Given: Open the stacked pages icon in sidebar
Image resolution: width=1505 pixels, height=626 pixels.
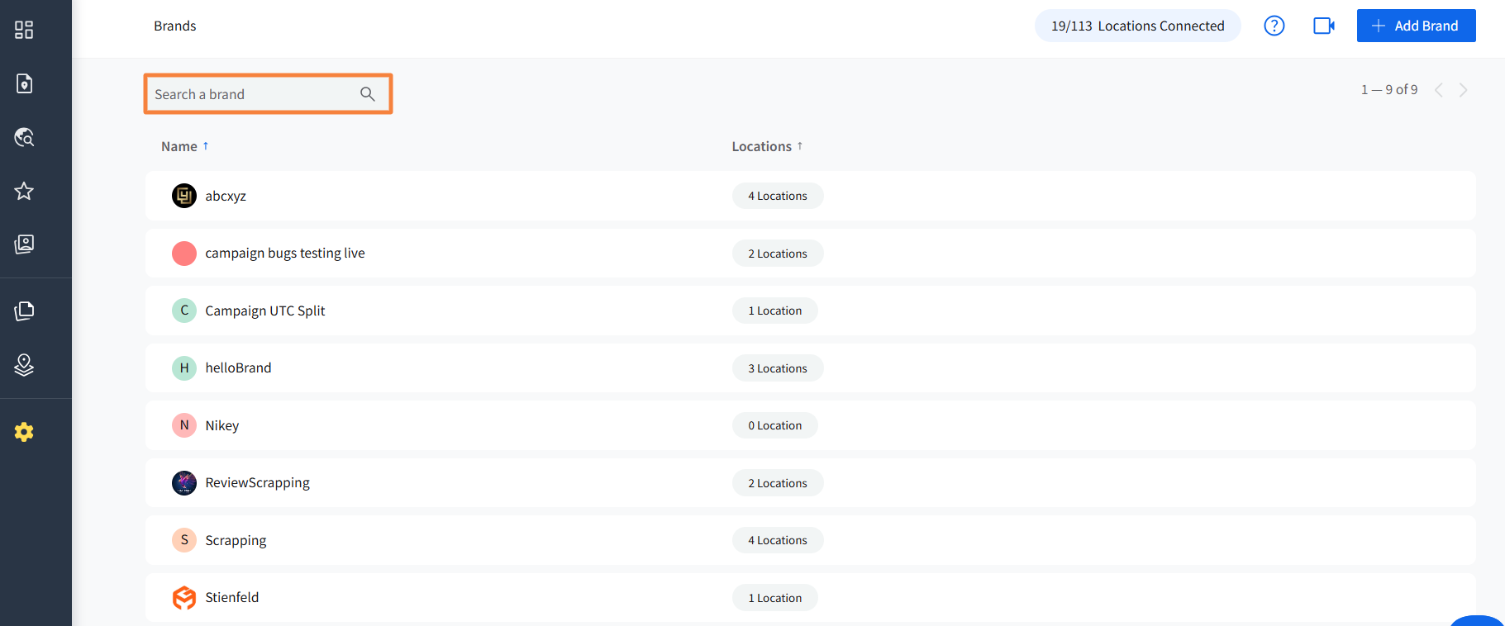Looking at the screenshot, I should point(24,311).
